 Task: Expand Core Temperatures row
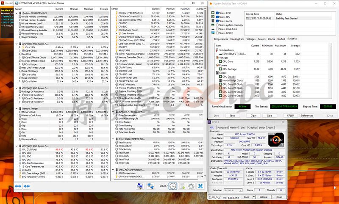(x=20, y=166)
